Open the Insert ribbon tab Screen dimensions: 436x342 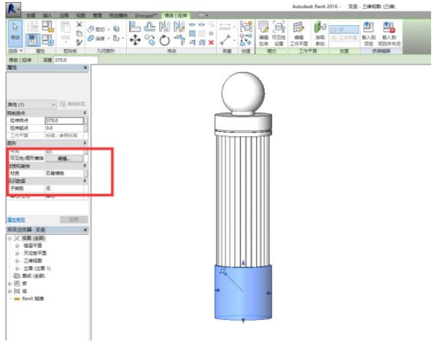pos(47,15)
